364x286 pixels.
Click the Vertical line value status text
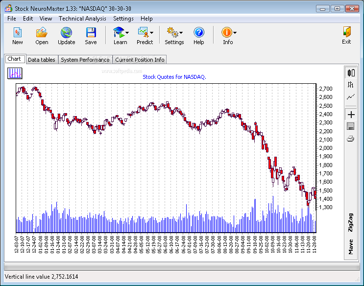coord(41,277)
